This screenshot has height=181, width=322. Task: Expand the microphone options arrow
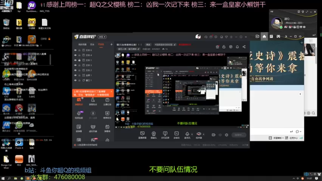(192, 134)
